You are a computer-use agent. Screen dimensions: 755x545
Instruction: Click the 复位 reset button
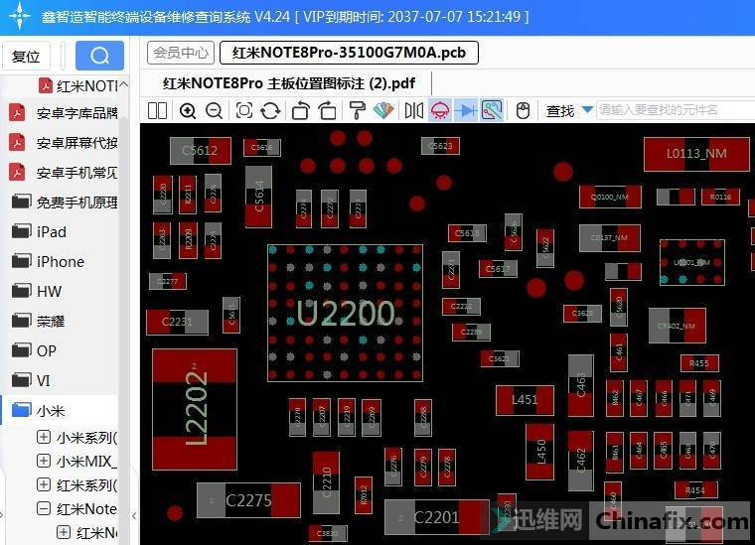click(x=26, y=57)
